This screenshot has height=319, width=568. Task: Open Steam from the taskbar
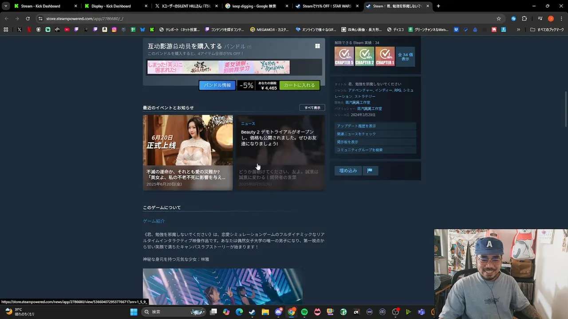coord(252,312)
